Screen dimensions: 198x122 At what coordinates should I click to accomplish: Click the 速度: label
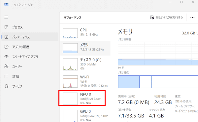(178, 97)
